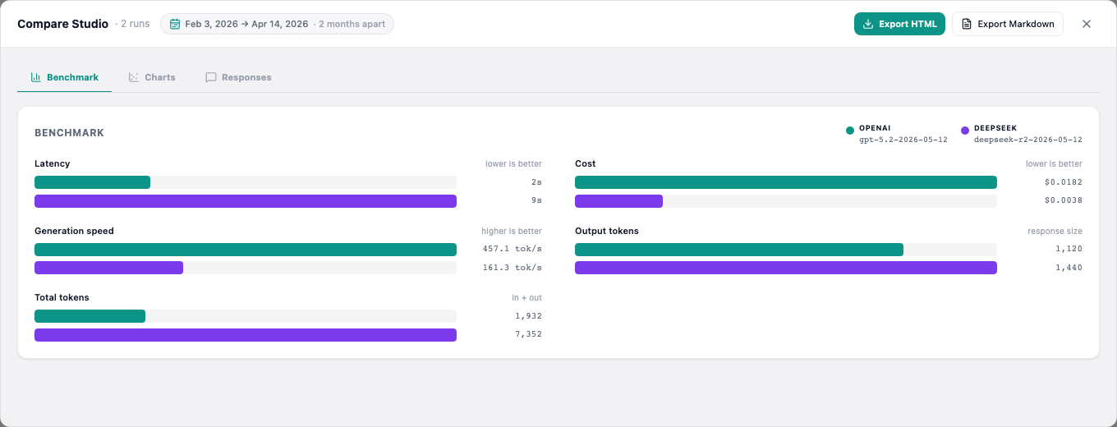Click the purple Output tokens bar
Viewport: 1117px width, 427px height.
pos(786,268)
